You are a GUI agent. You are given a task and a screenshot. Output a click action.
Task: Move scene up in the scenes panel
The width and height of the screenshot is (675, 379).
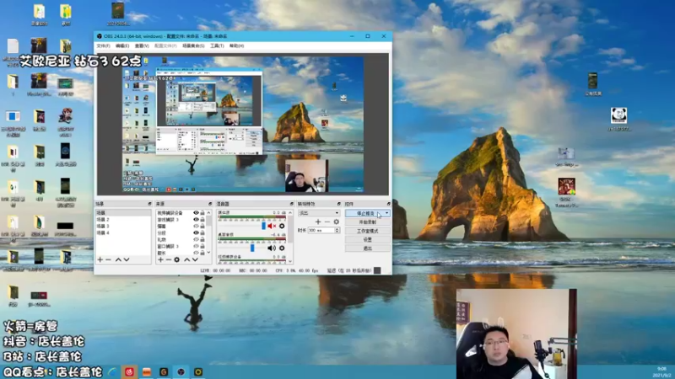click(x=118, y=259)
